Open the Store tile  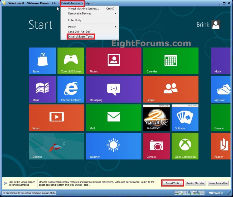(x=42, y=61)
